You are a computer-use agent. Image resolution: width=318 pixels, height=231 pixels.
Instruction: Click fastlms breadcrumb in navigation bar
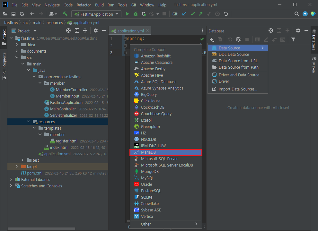tap(11, 23)
